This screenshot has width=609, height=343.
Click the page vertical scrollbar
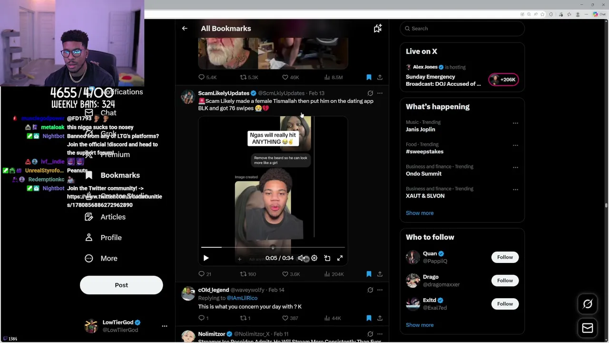pos(606,205)
